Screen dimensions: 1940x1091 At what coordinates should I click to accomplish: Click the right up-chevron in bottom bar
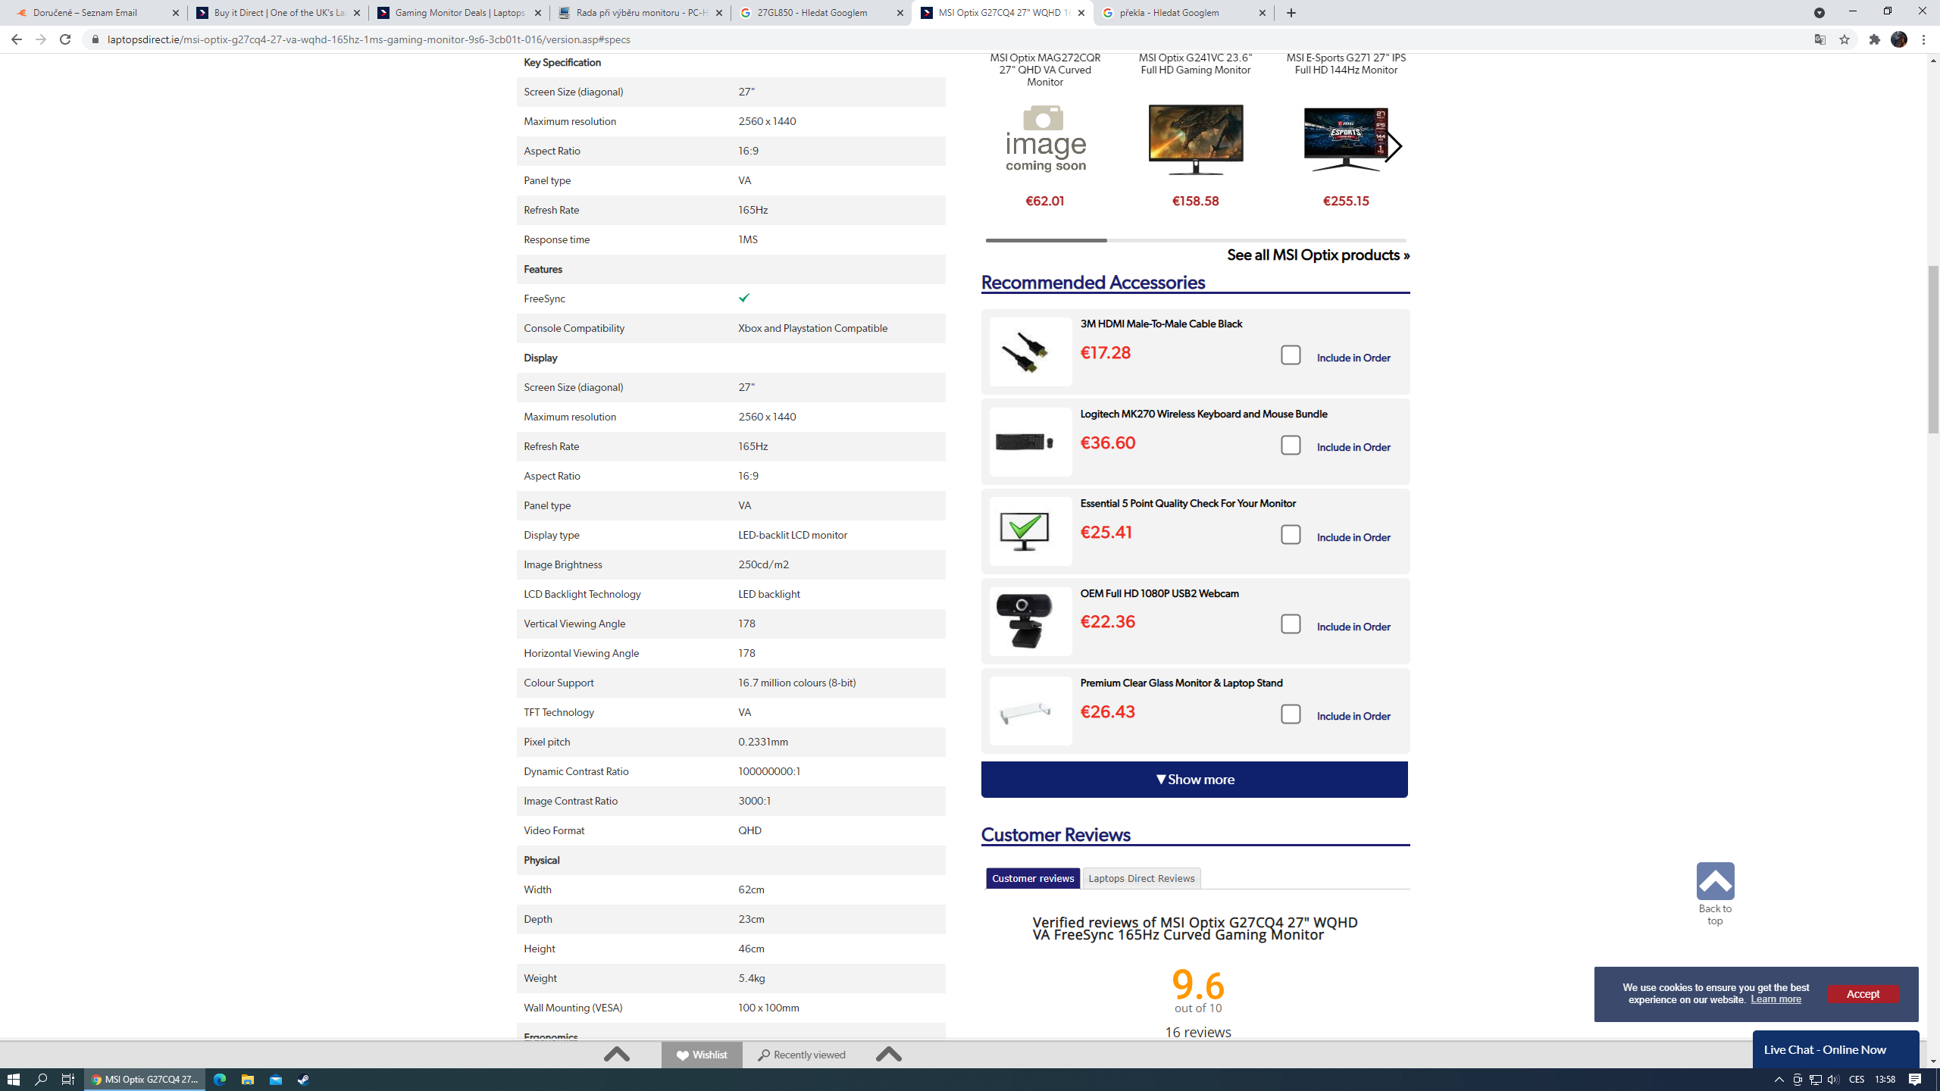tap(888, 1055)
